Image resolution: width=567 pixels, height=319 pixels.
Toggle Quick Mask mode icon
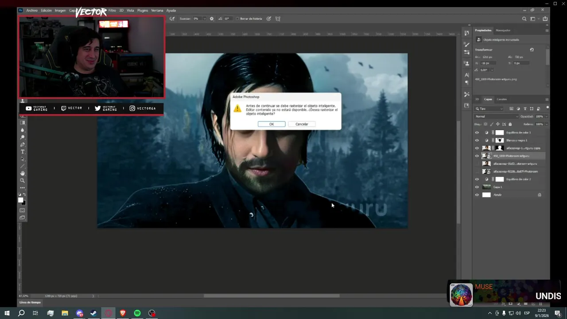[23, 210]
